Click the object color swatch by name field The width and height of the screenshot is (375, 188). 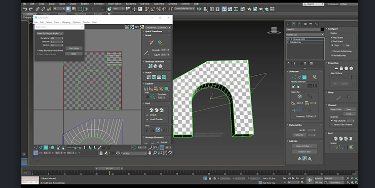pyautogui.click(x=323, y=29)
